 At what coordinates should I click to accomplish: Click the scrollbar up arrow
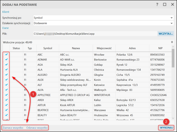(173, 47)
